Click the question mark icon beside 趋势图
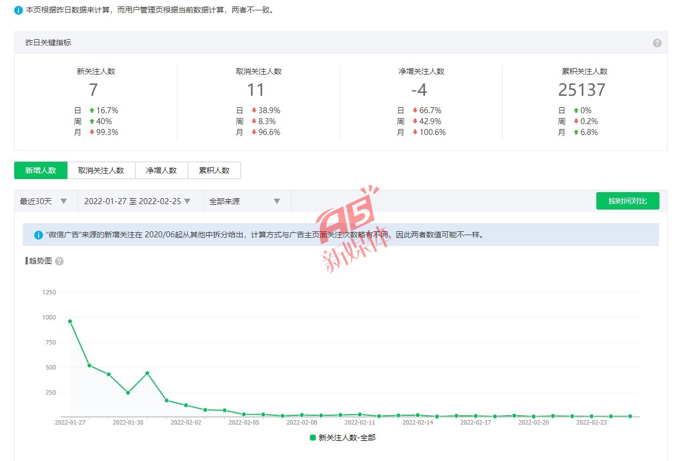The width and height of the screenshot is (697, 461). tap(59, 261)
